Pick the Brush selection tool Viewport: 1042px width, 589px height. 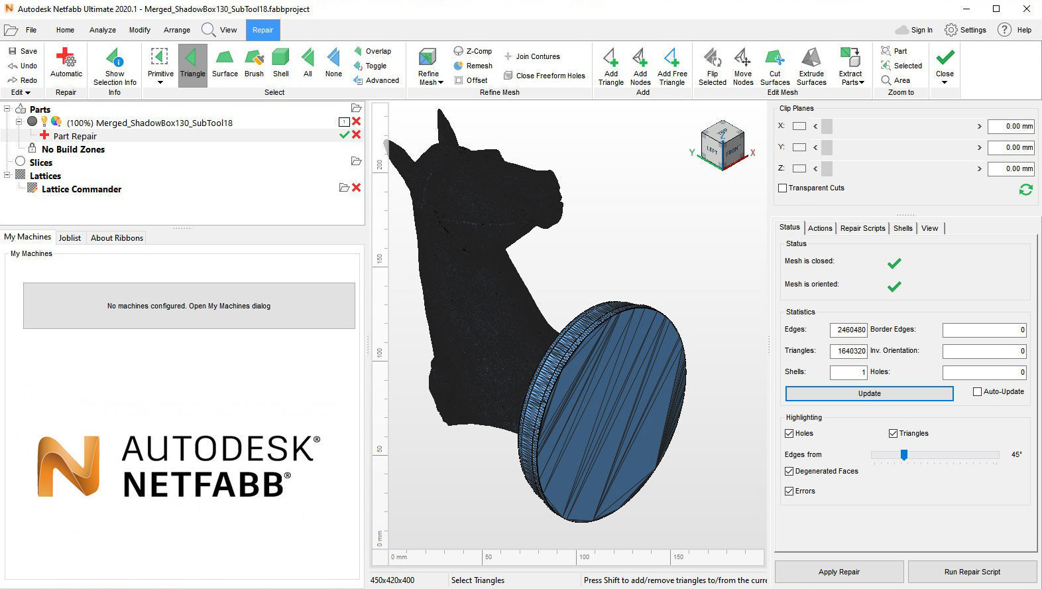point(254,64)
